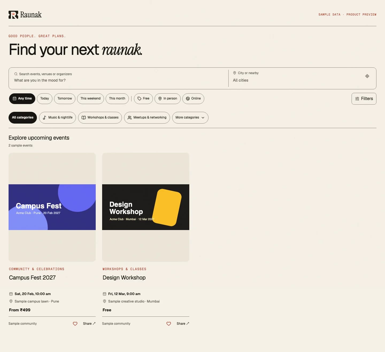
Task: Filter events to Today
Action: coord(45,99)
